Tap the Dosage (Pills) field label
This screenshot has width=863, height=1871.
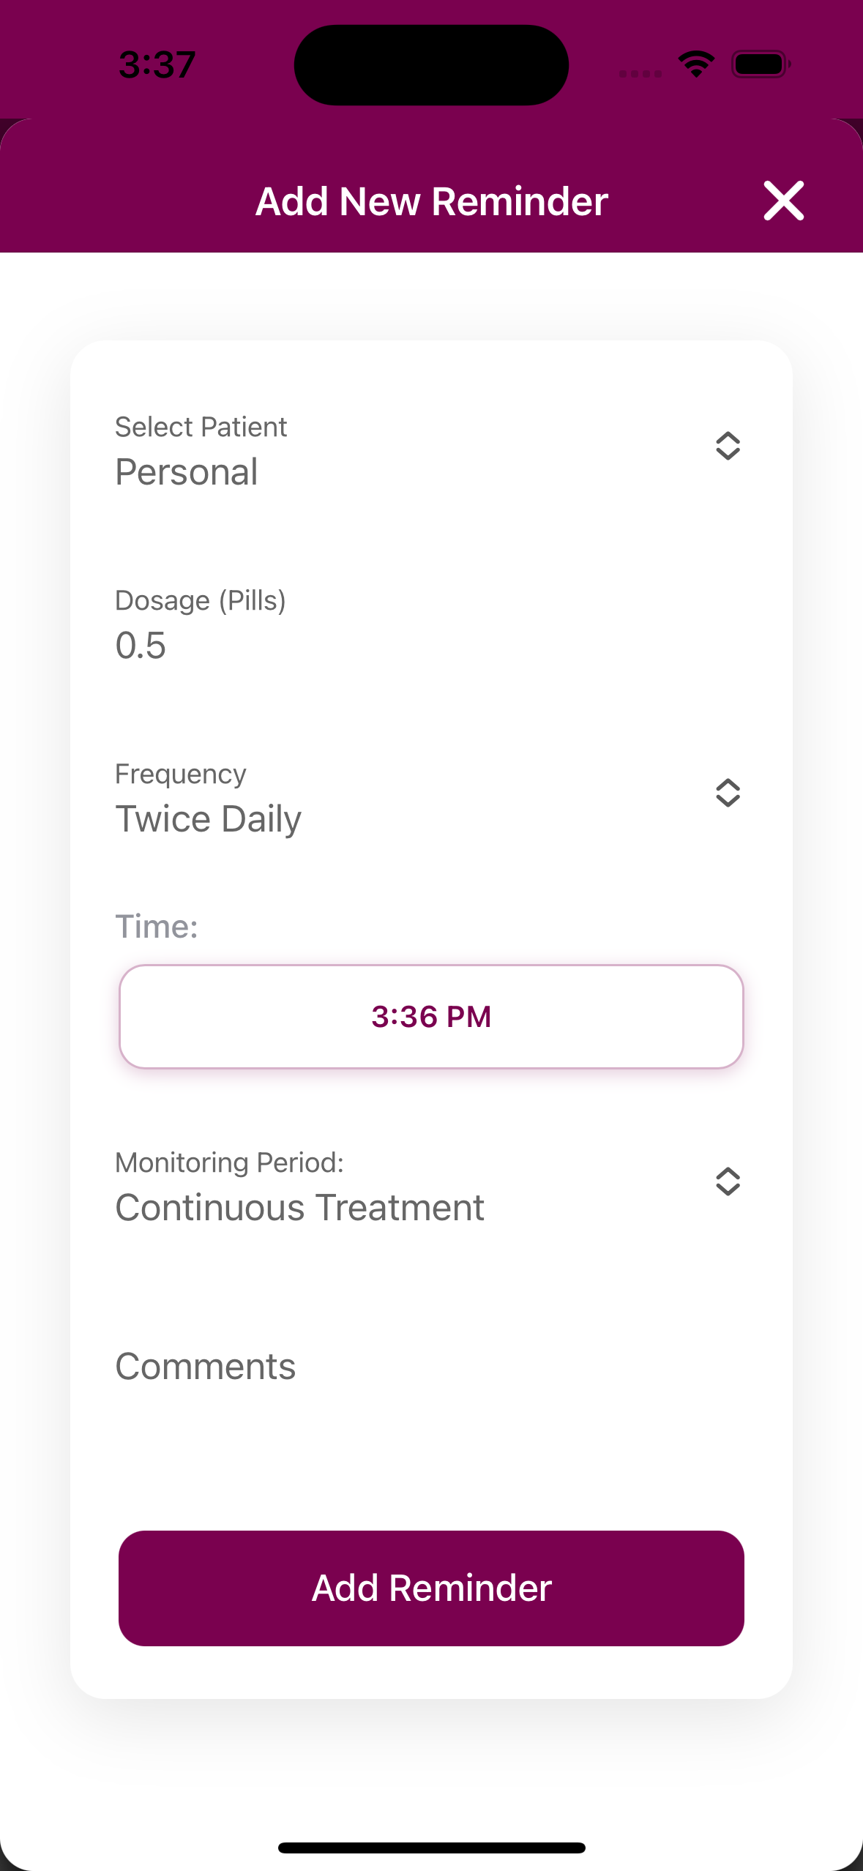click(x=201, y=601)
